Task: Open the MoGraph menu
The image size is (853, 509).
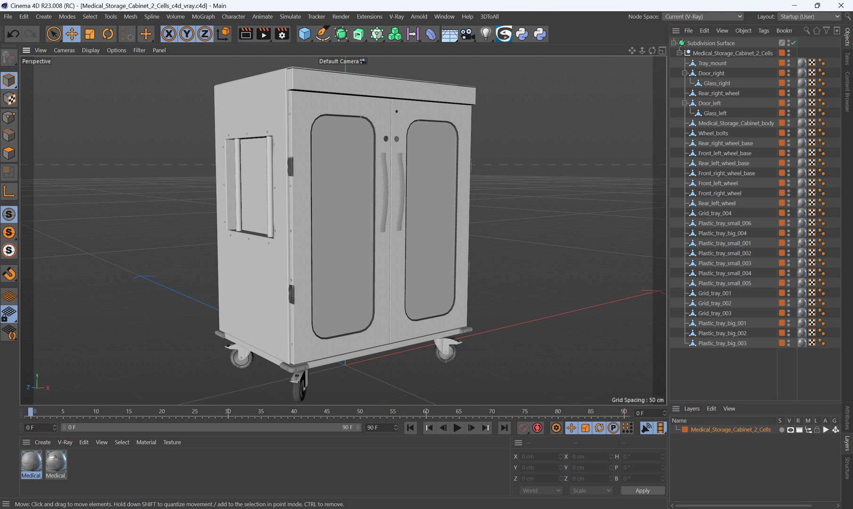Action: click(x=203, y=16)
